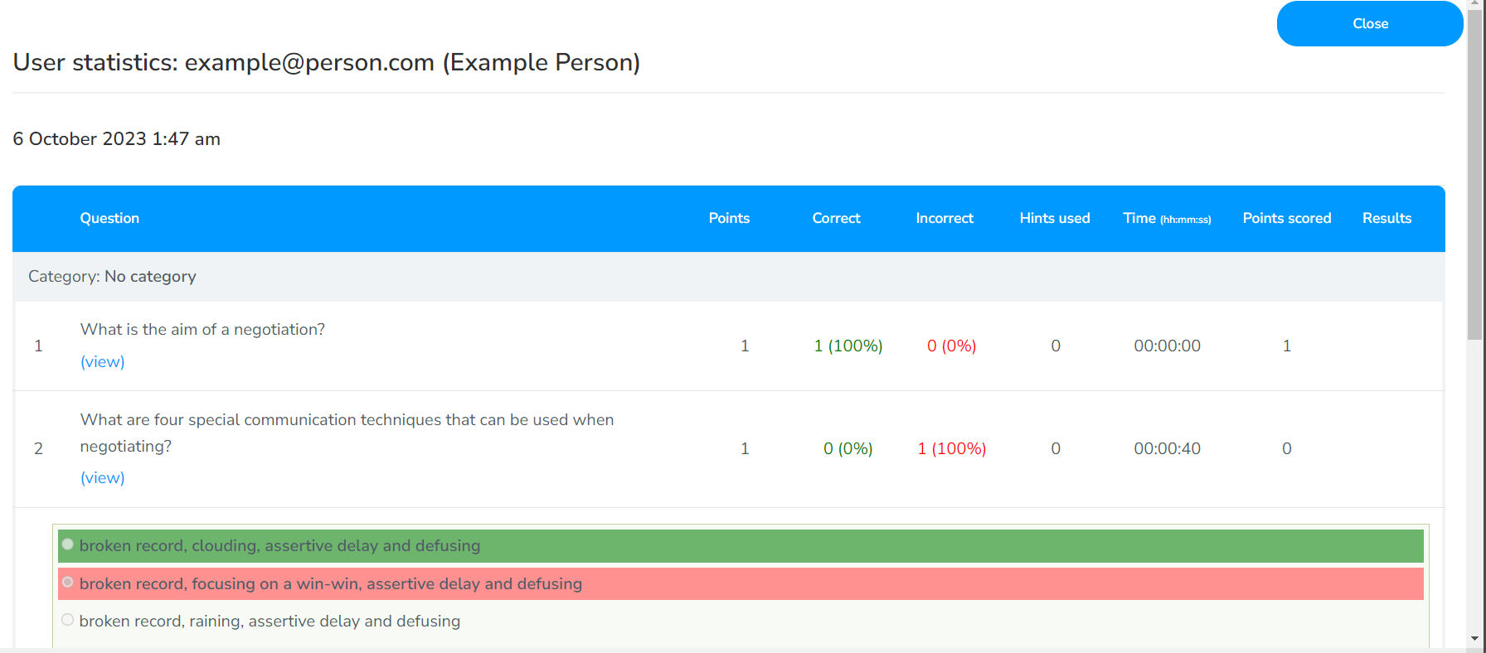This screenshot has width=1486, height=653.
Task: Close the user statistics dialog
Action: pos(1369,24)
